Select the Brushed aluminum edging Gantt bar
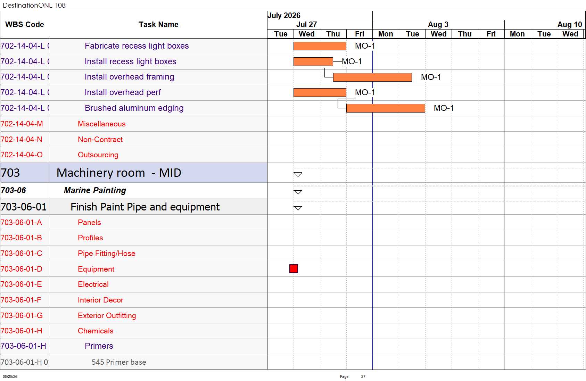Image resolution: width=586 pixels, height=381 pixels. pyautogui.click(x=386, y=108)
